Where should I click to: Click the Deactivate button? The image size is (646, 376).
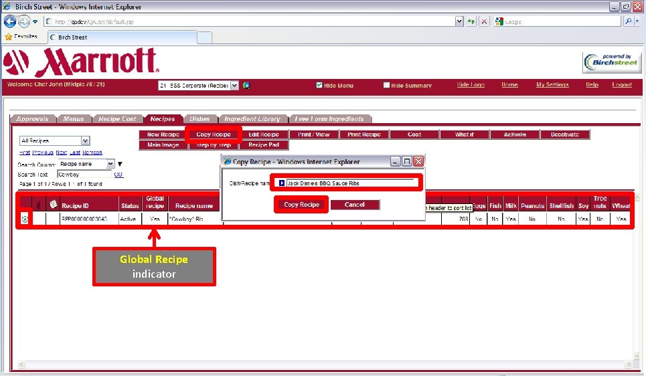565,134
